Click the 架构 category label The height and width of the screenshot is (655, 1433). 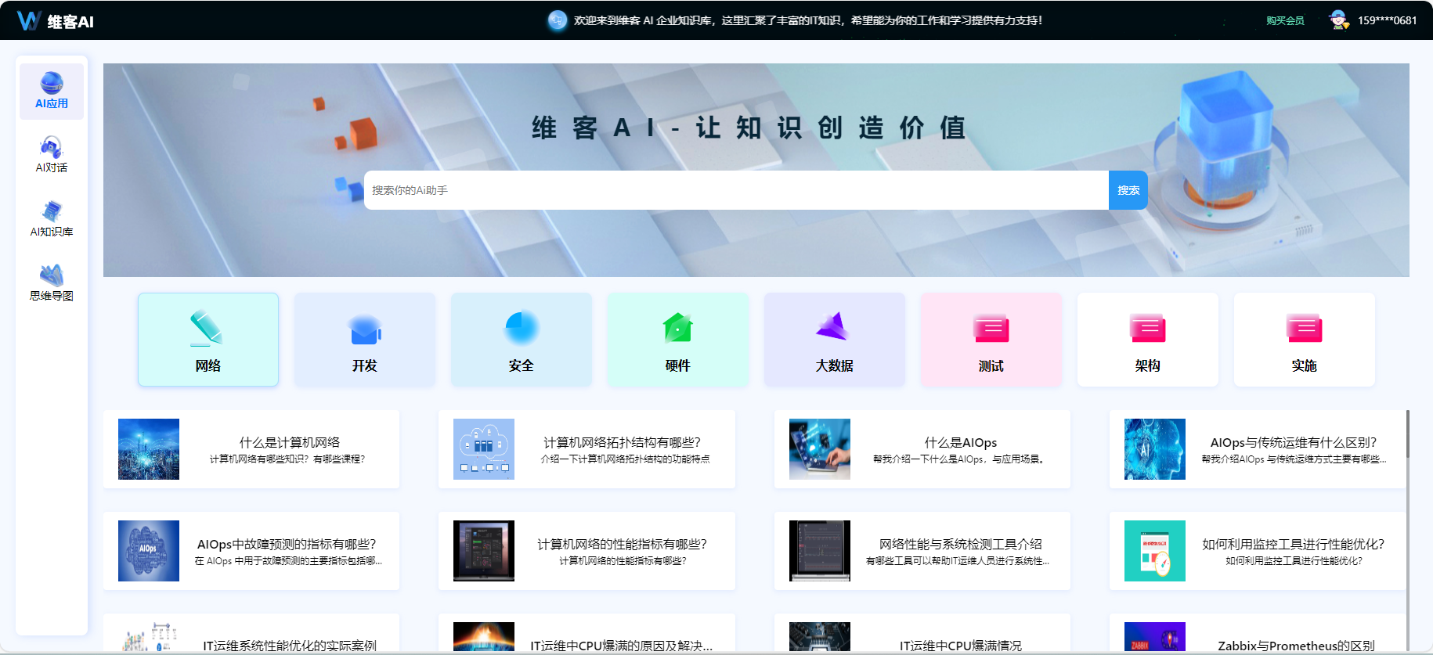click(1148, 365)
